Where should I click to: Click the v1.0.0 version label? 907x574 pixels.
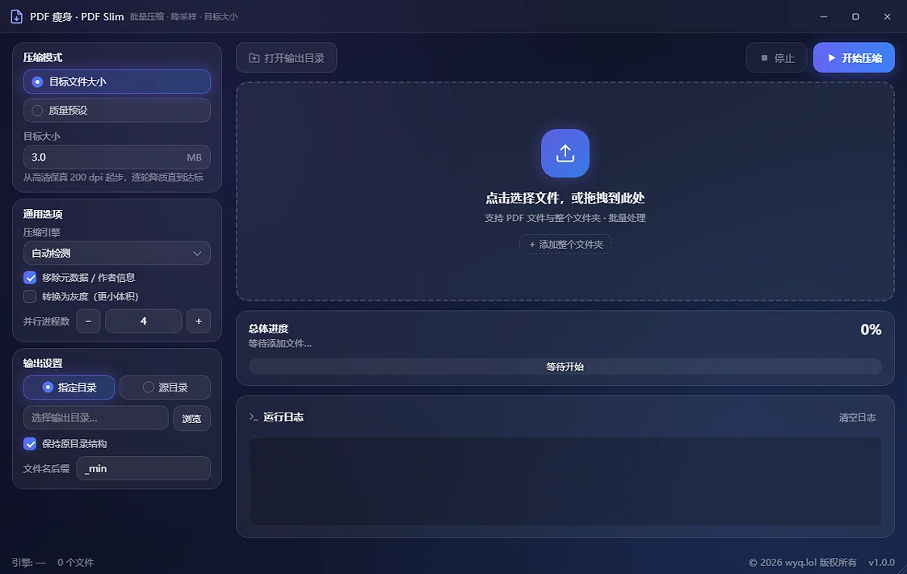(x=881, y=563)
